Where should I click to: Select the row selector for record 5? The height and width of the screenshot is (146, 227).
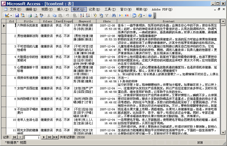[x=4, y=70]
